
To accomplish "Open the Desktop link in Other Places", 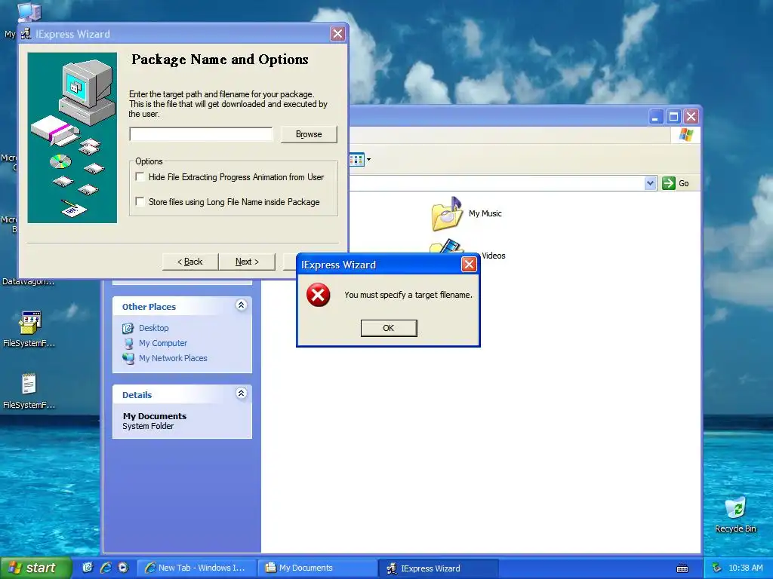I will coord(153,328).
